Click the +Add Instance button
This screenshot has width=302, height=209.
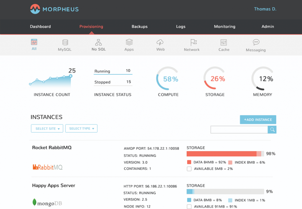(258, 119)
